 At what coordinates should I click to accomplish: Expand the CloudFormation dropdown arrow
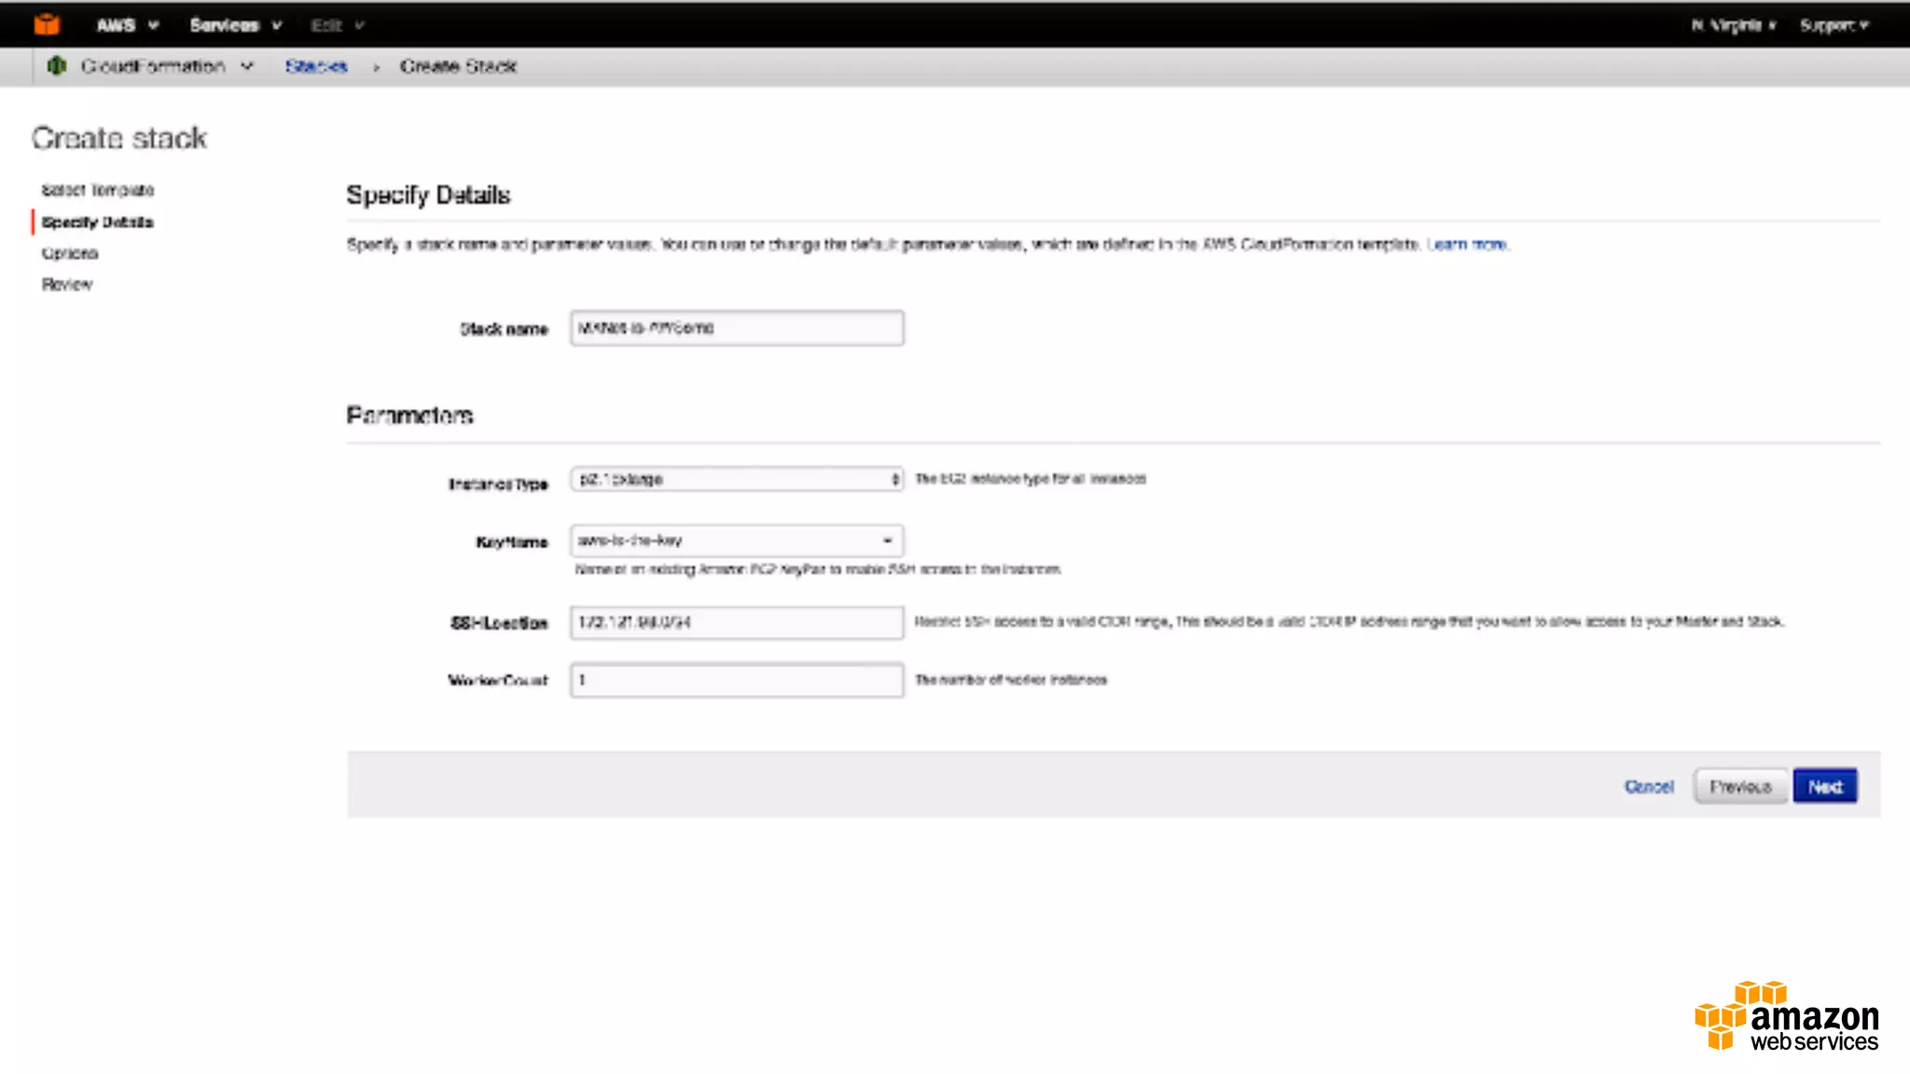[x=247, y=66]
